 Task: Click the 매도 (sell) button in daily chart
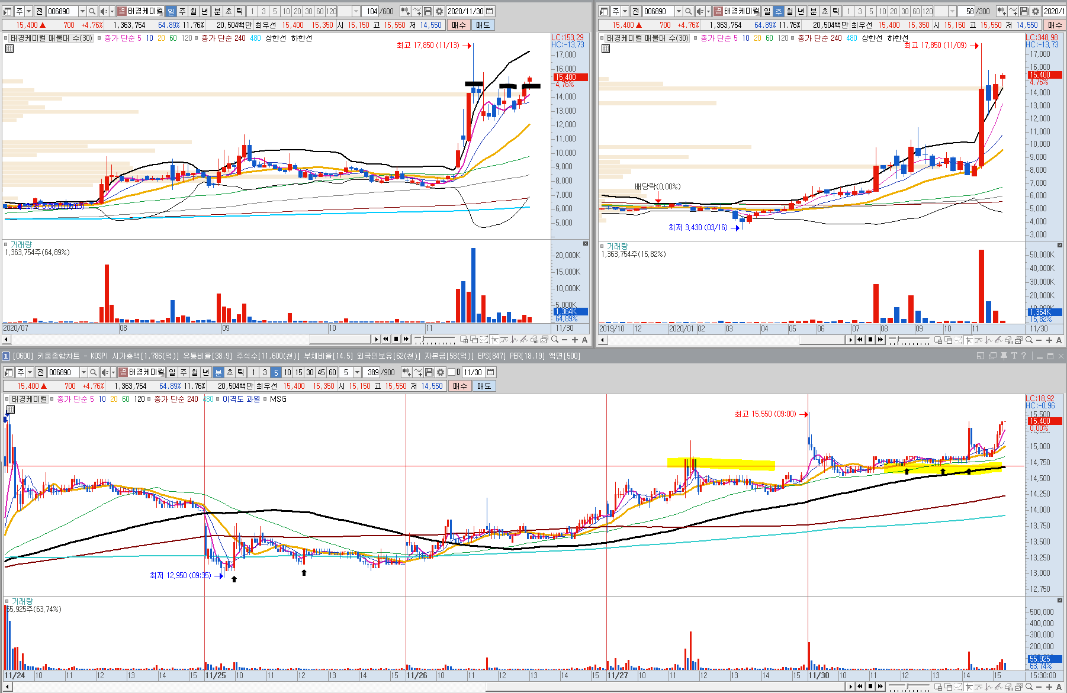pos(483,25)
